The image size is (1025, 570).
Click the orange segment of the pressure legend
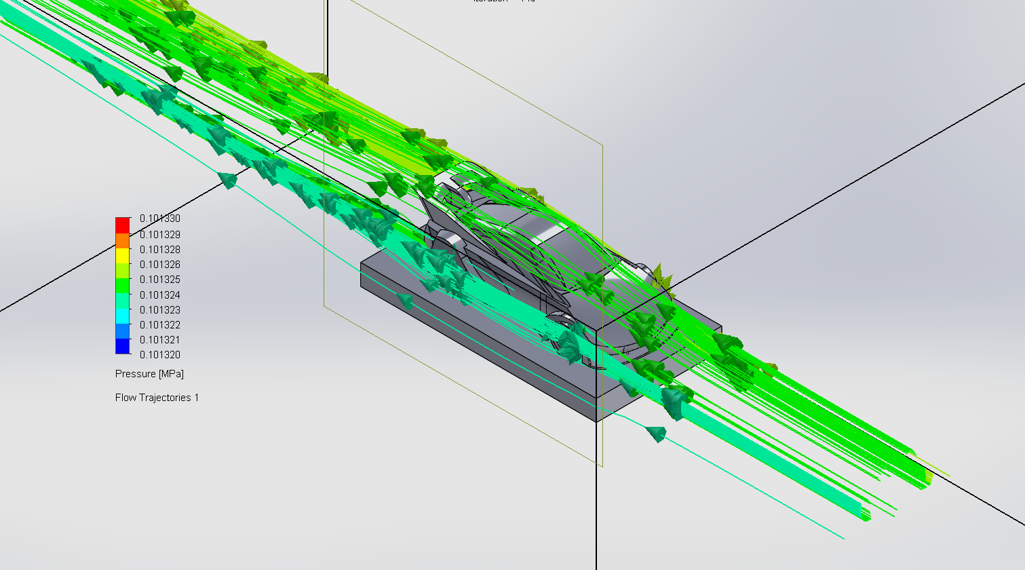123,241
